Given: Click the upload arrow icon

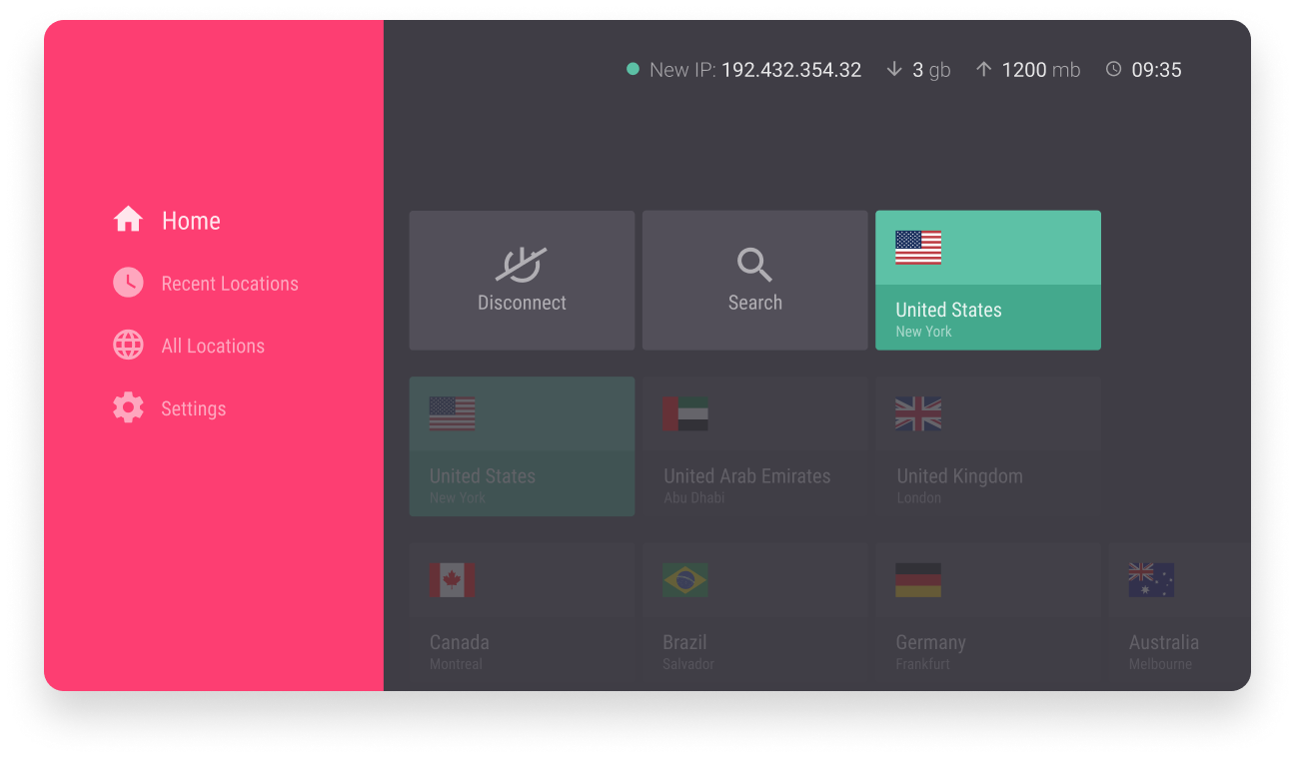Looking at the screenshot, I should coord(984,69).
